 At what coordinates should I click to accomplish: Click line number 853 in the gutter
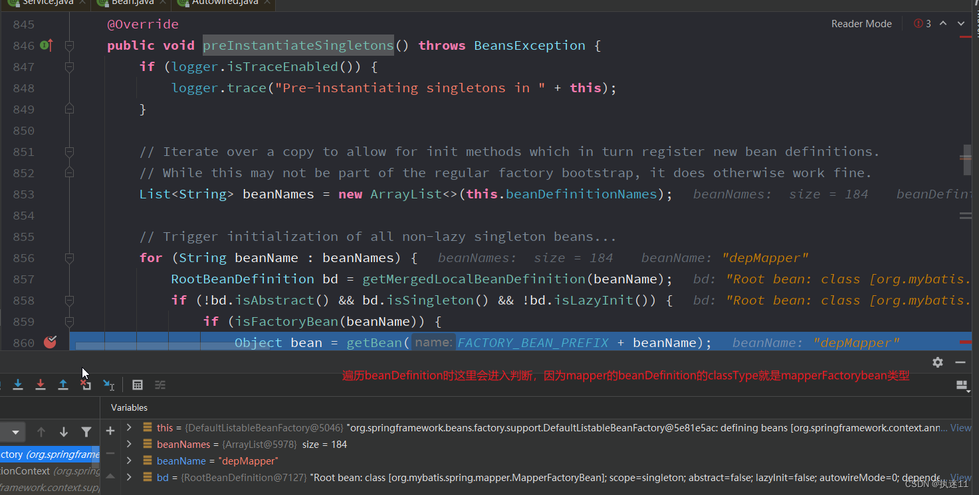pos(24,194)
